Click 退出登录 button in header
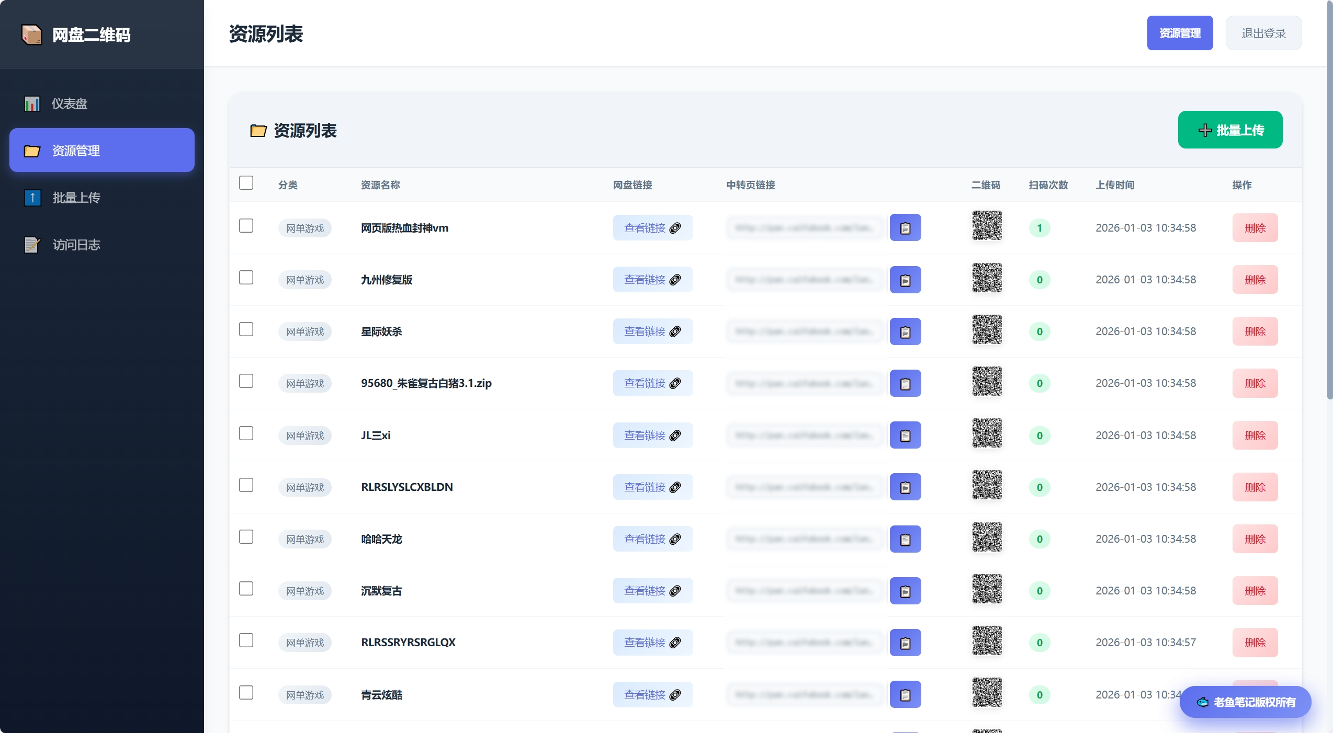Viewport: 1333px width, 733px height. pyautogui.click(x=1263, y=33)
